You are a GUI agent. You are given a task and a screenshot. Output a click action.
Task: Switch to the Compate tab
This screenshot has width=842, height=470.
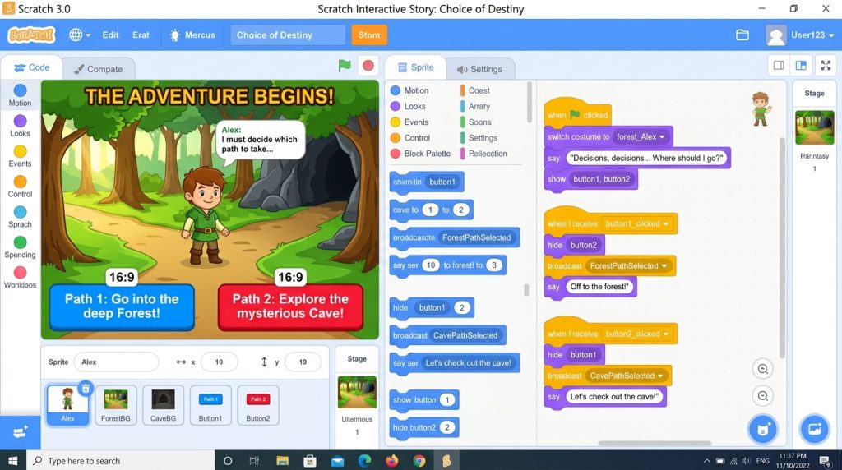pos(99,69)
